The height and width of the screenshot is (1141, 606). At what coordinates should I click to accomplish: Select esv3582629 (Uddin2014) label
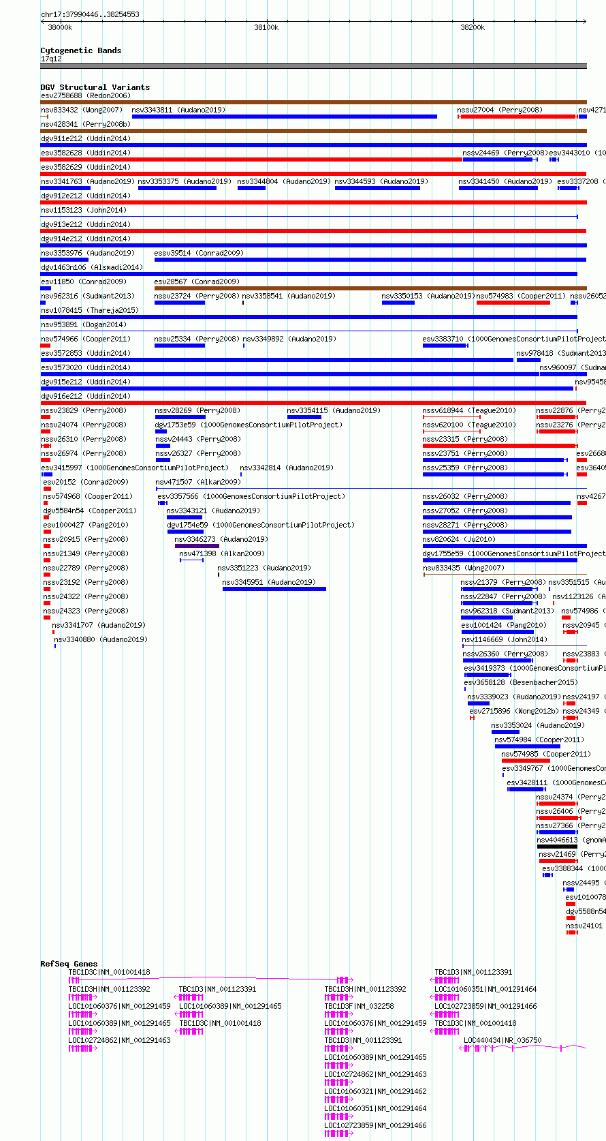85,167
